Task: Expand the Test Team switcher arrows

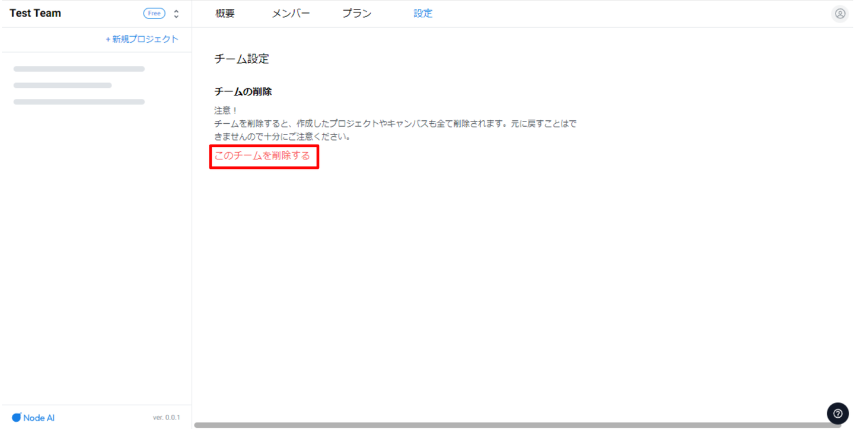Action: [176, 14]
